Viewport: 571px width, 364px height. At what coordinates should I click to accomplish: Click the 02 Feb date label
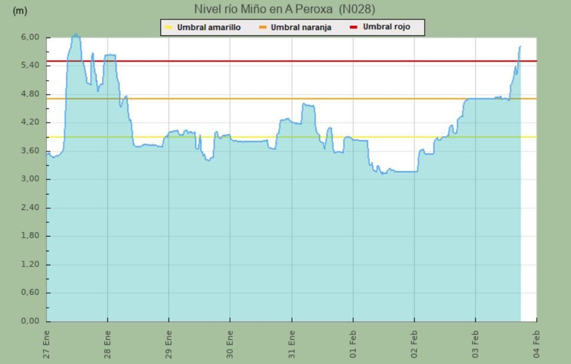[x=414, y=344]
